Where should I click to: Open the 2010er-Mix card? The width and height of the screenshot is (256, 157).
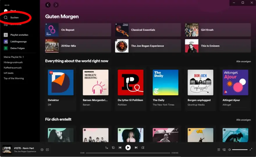(x=78, y=46)
